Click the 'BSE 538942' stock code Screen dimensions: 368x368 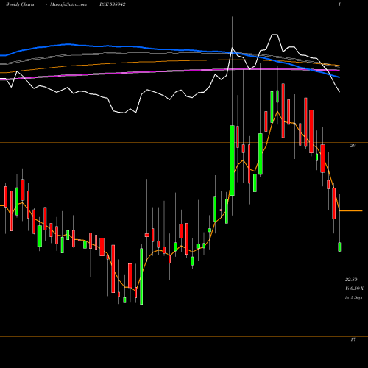(x=113, y=4)
